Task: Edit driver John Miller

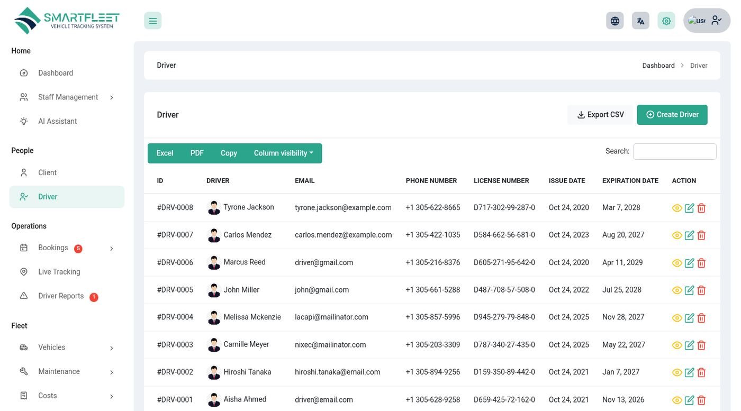Action: pos(689,290)
